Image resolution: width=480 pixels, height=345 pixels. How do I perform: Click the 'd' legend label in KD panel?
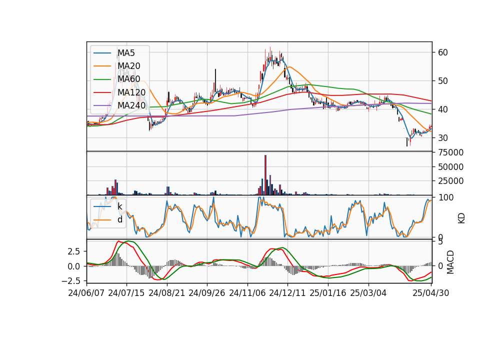point(120,219)
